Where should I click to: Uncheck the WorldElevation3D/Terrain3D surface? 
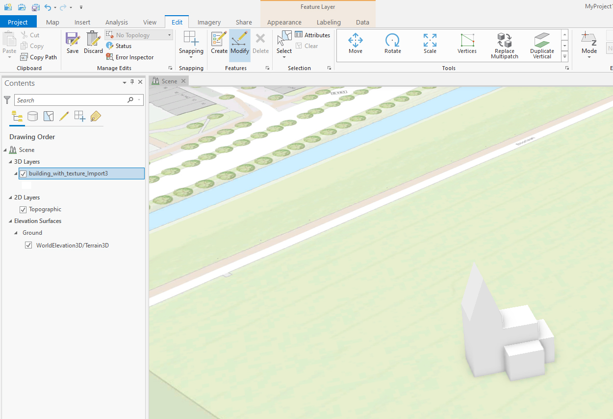tap(28, 246)
